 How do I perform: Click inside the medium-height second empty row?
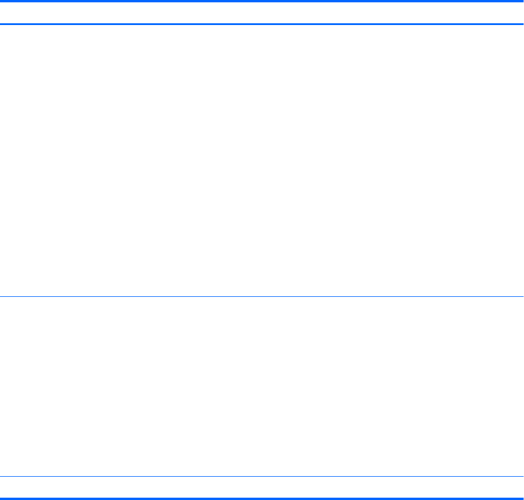[262, 387]
